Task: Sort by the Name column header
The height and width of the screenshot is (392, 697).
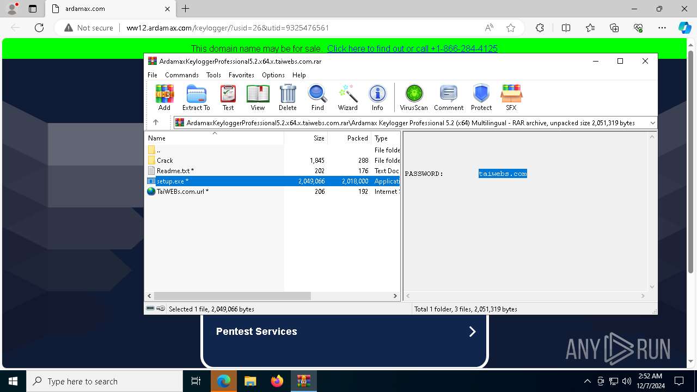Action: (x=215, y=138)
